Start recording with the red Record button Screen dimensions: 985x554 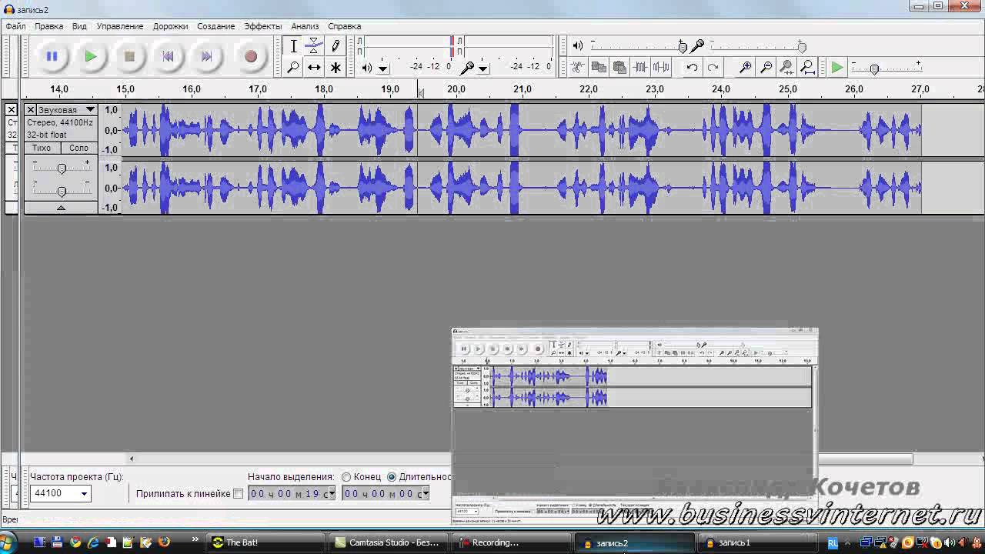(250, 56)
